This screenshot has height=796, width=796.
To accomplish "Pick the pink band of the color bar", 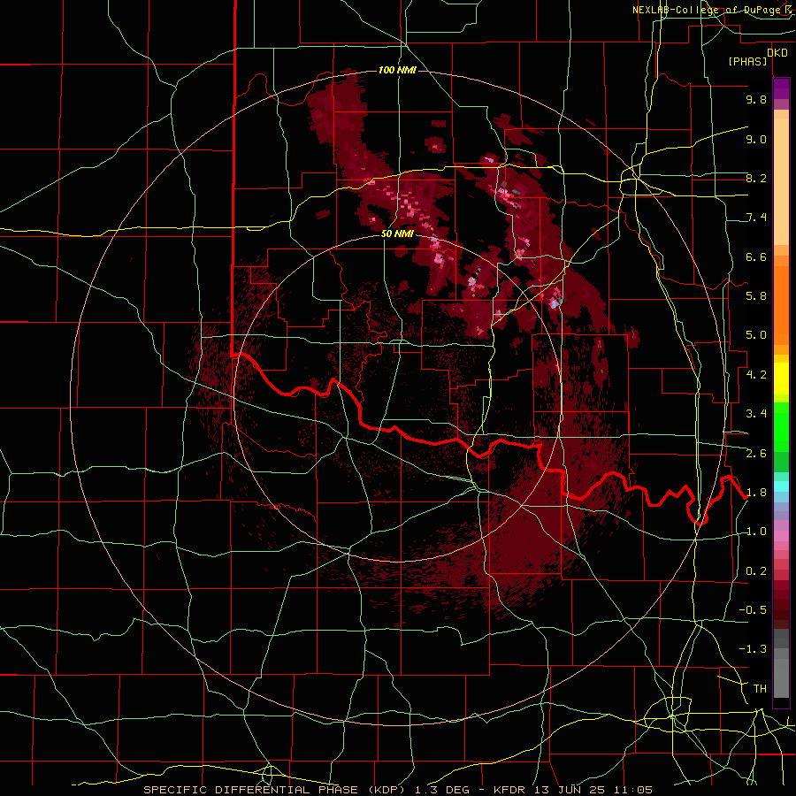I will coord(781,536).
